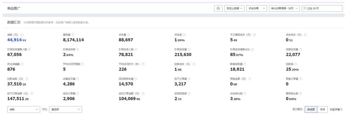Click help icon beside 拉新率

[x=295, y=64]
